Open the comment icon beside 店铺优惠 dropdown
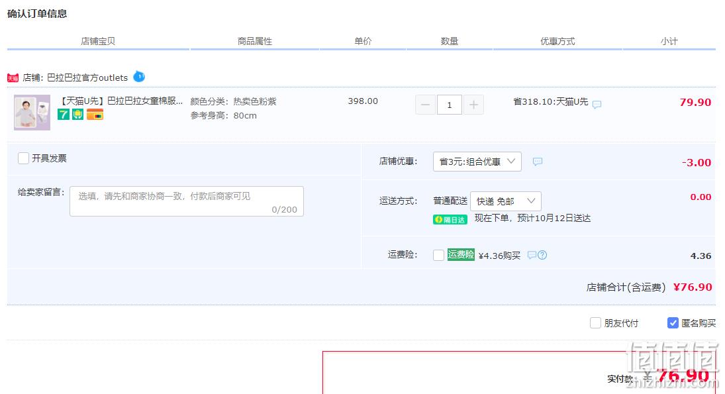 pyautogui.click(x=537, y=162)
